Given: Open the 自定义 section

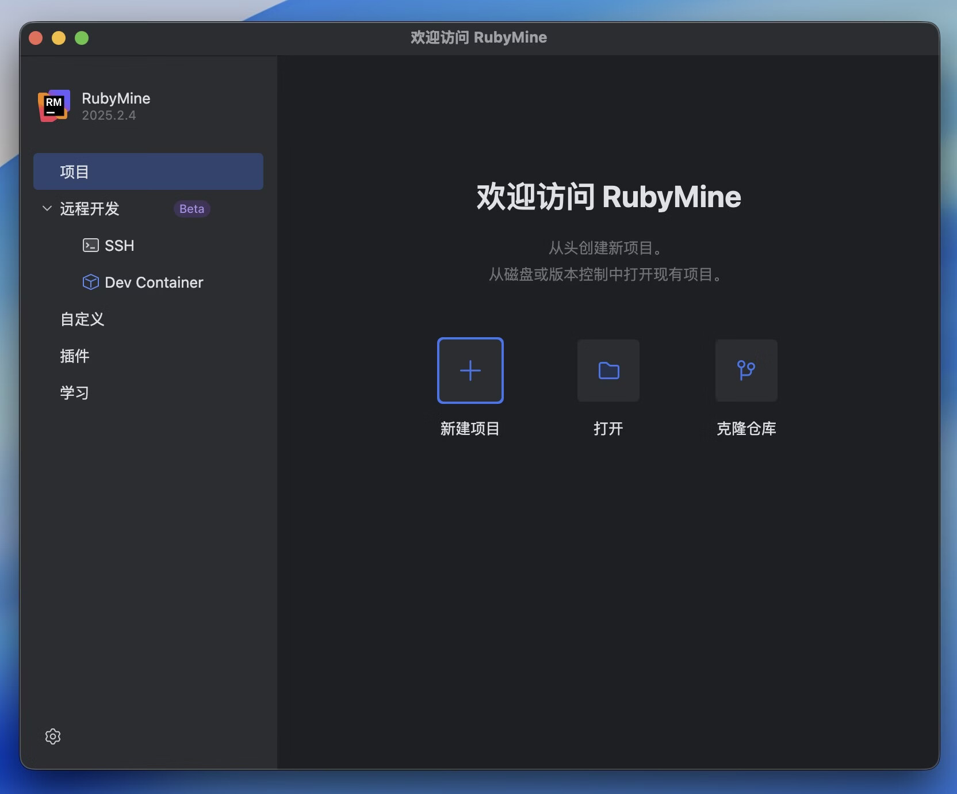Looking at the screenshot, I should click(x=82, y=319).
